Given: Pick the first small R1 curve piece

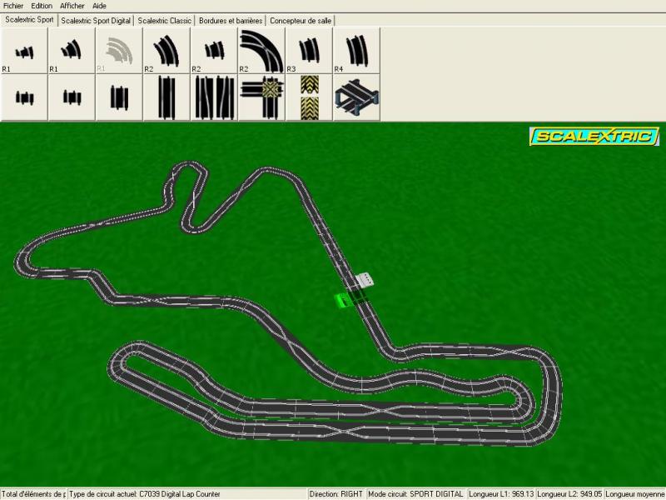Looking at the screenshot, I should point(24,51).
